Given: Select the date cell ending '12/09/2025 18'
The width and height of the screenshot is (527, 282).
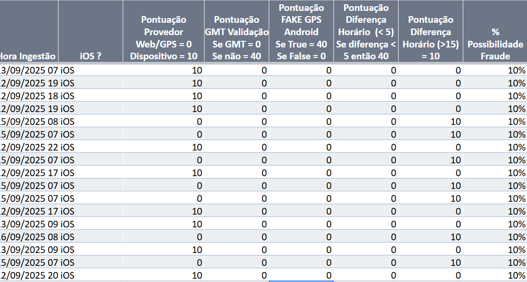Looking at the screenshot, I should tap(29, 96).
